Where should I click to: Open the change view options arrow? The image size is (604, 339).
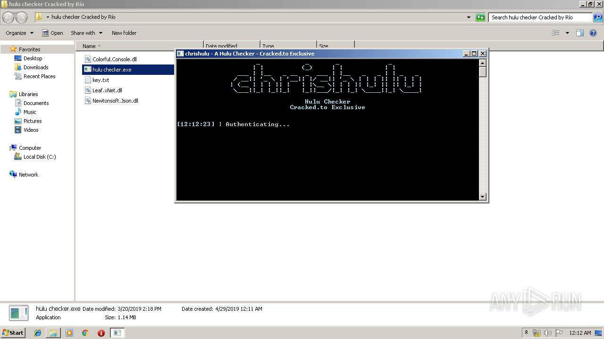click(x=567, y=33)
